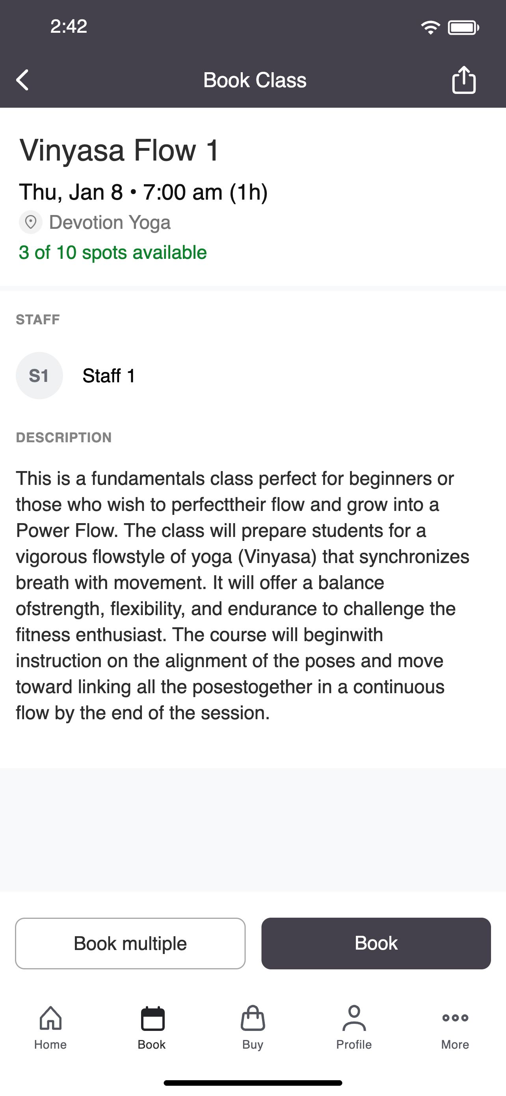Open the Staff 1 name entry
The height and width of the screenshot is (1096, 506).
click(109, 376)
